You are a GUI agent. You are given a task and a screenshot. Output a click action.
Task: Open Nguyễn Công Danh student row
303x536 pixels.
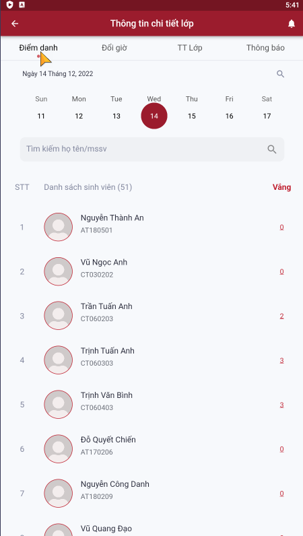coord(151,494)
